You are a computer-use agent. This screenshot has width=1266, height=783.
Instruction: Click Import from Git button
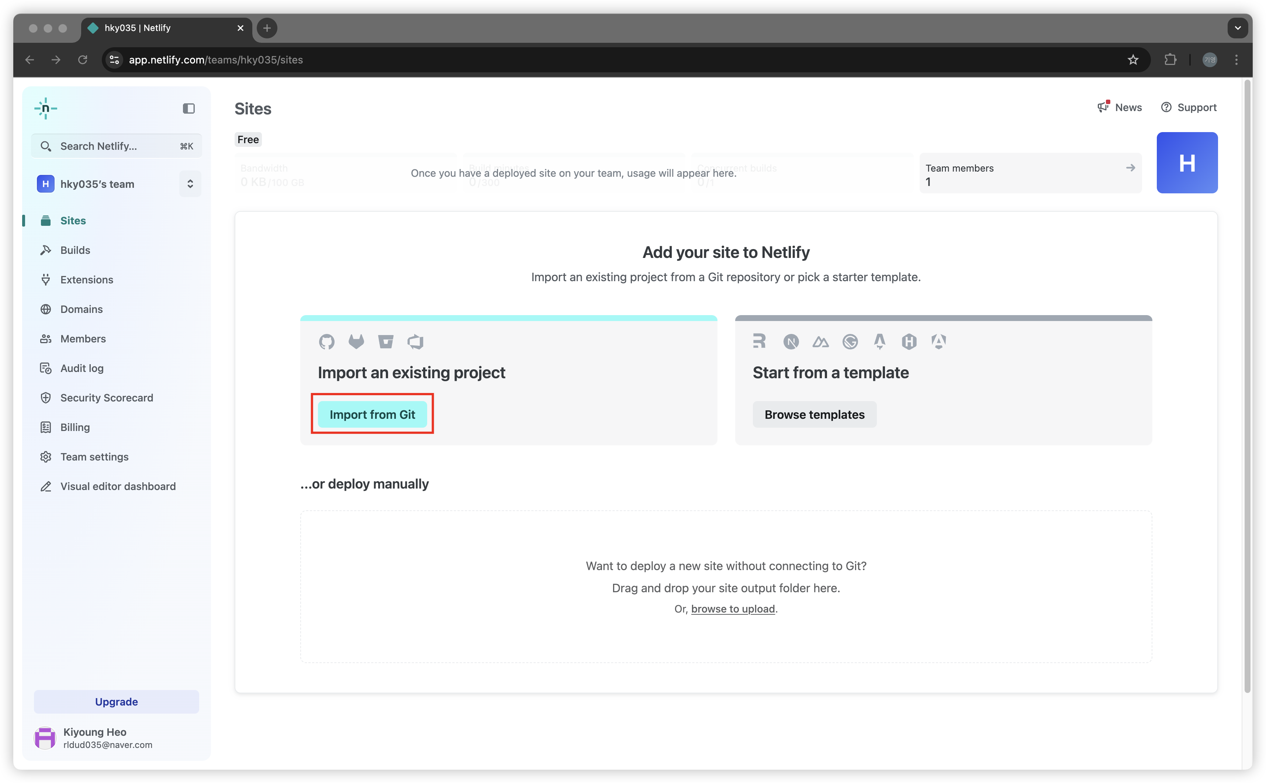pos(372,414)
